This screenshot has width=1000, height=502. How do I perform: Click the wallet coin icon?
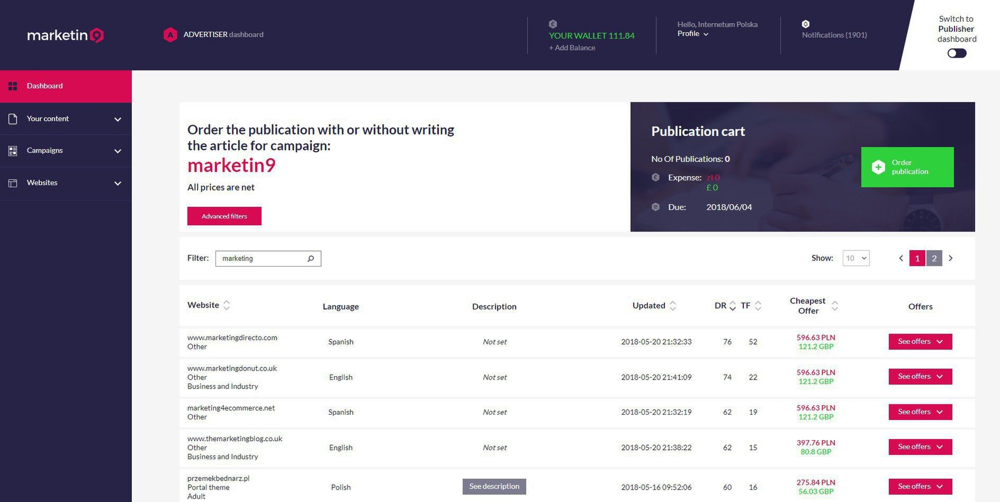point(553,24)
